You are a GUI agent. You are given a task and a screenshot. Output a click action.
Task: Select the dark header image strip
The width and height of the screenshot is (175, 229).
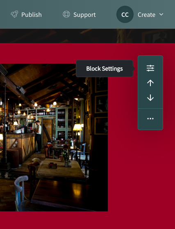pyautogui.click(x=88, y=36)
